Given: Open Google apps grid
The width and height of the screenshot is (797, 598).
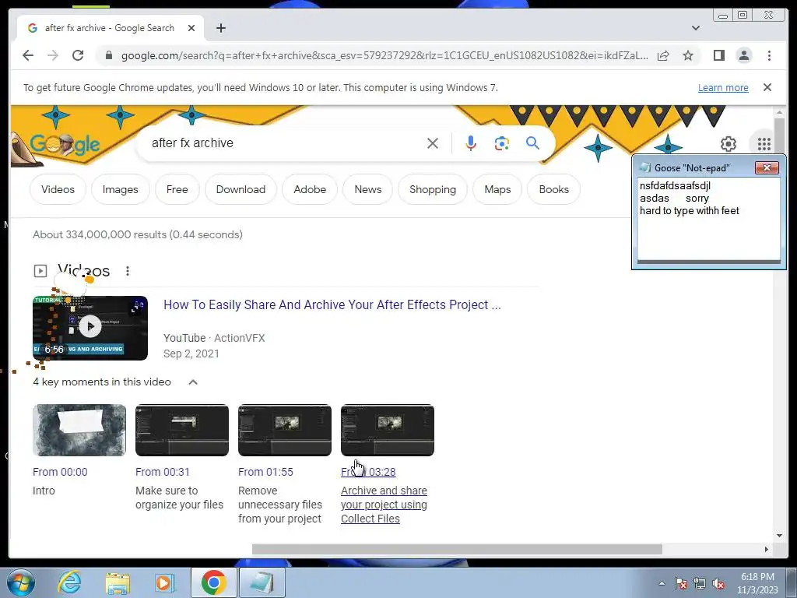Looking at the screenshot, I should click(764, 144).
